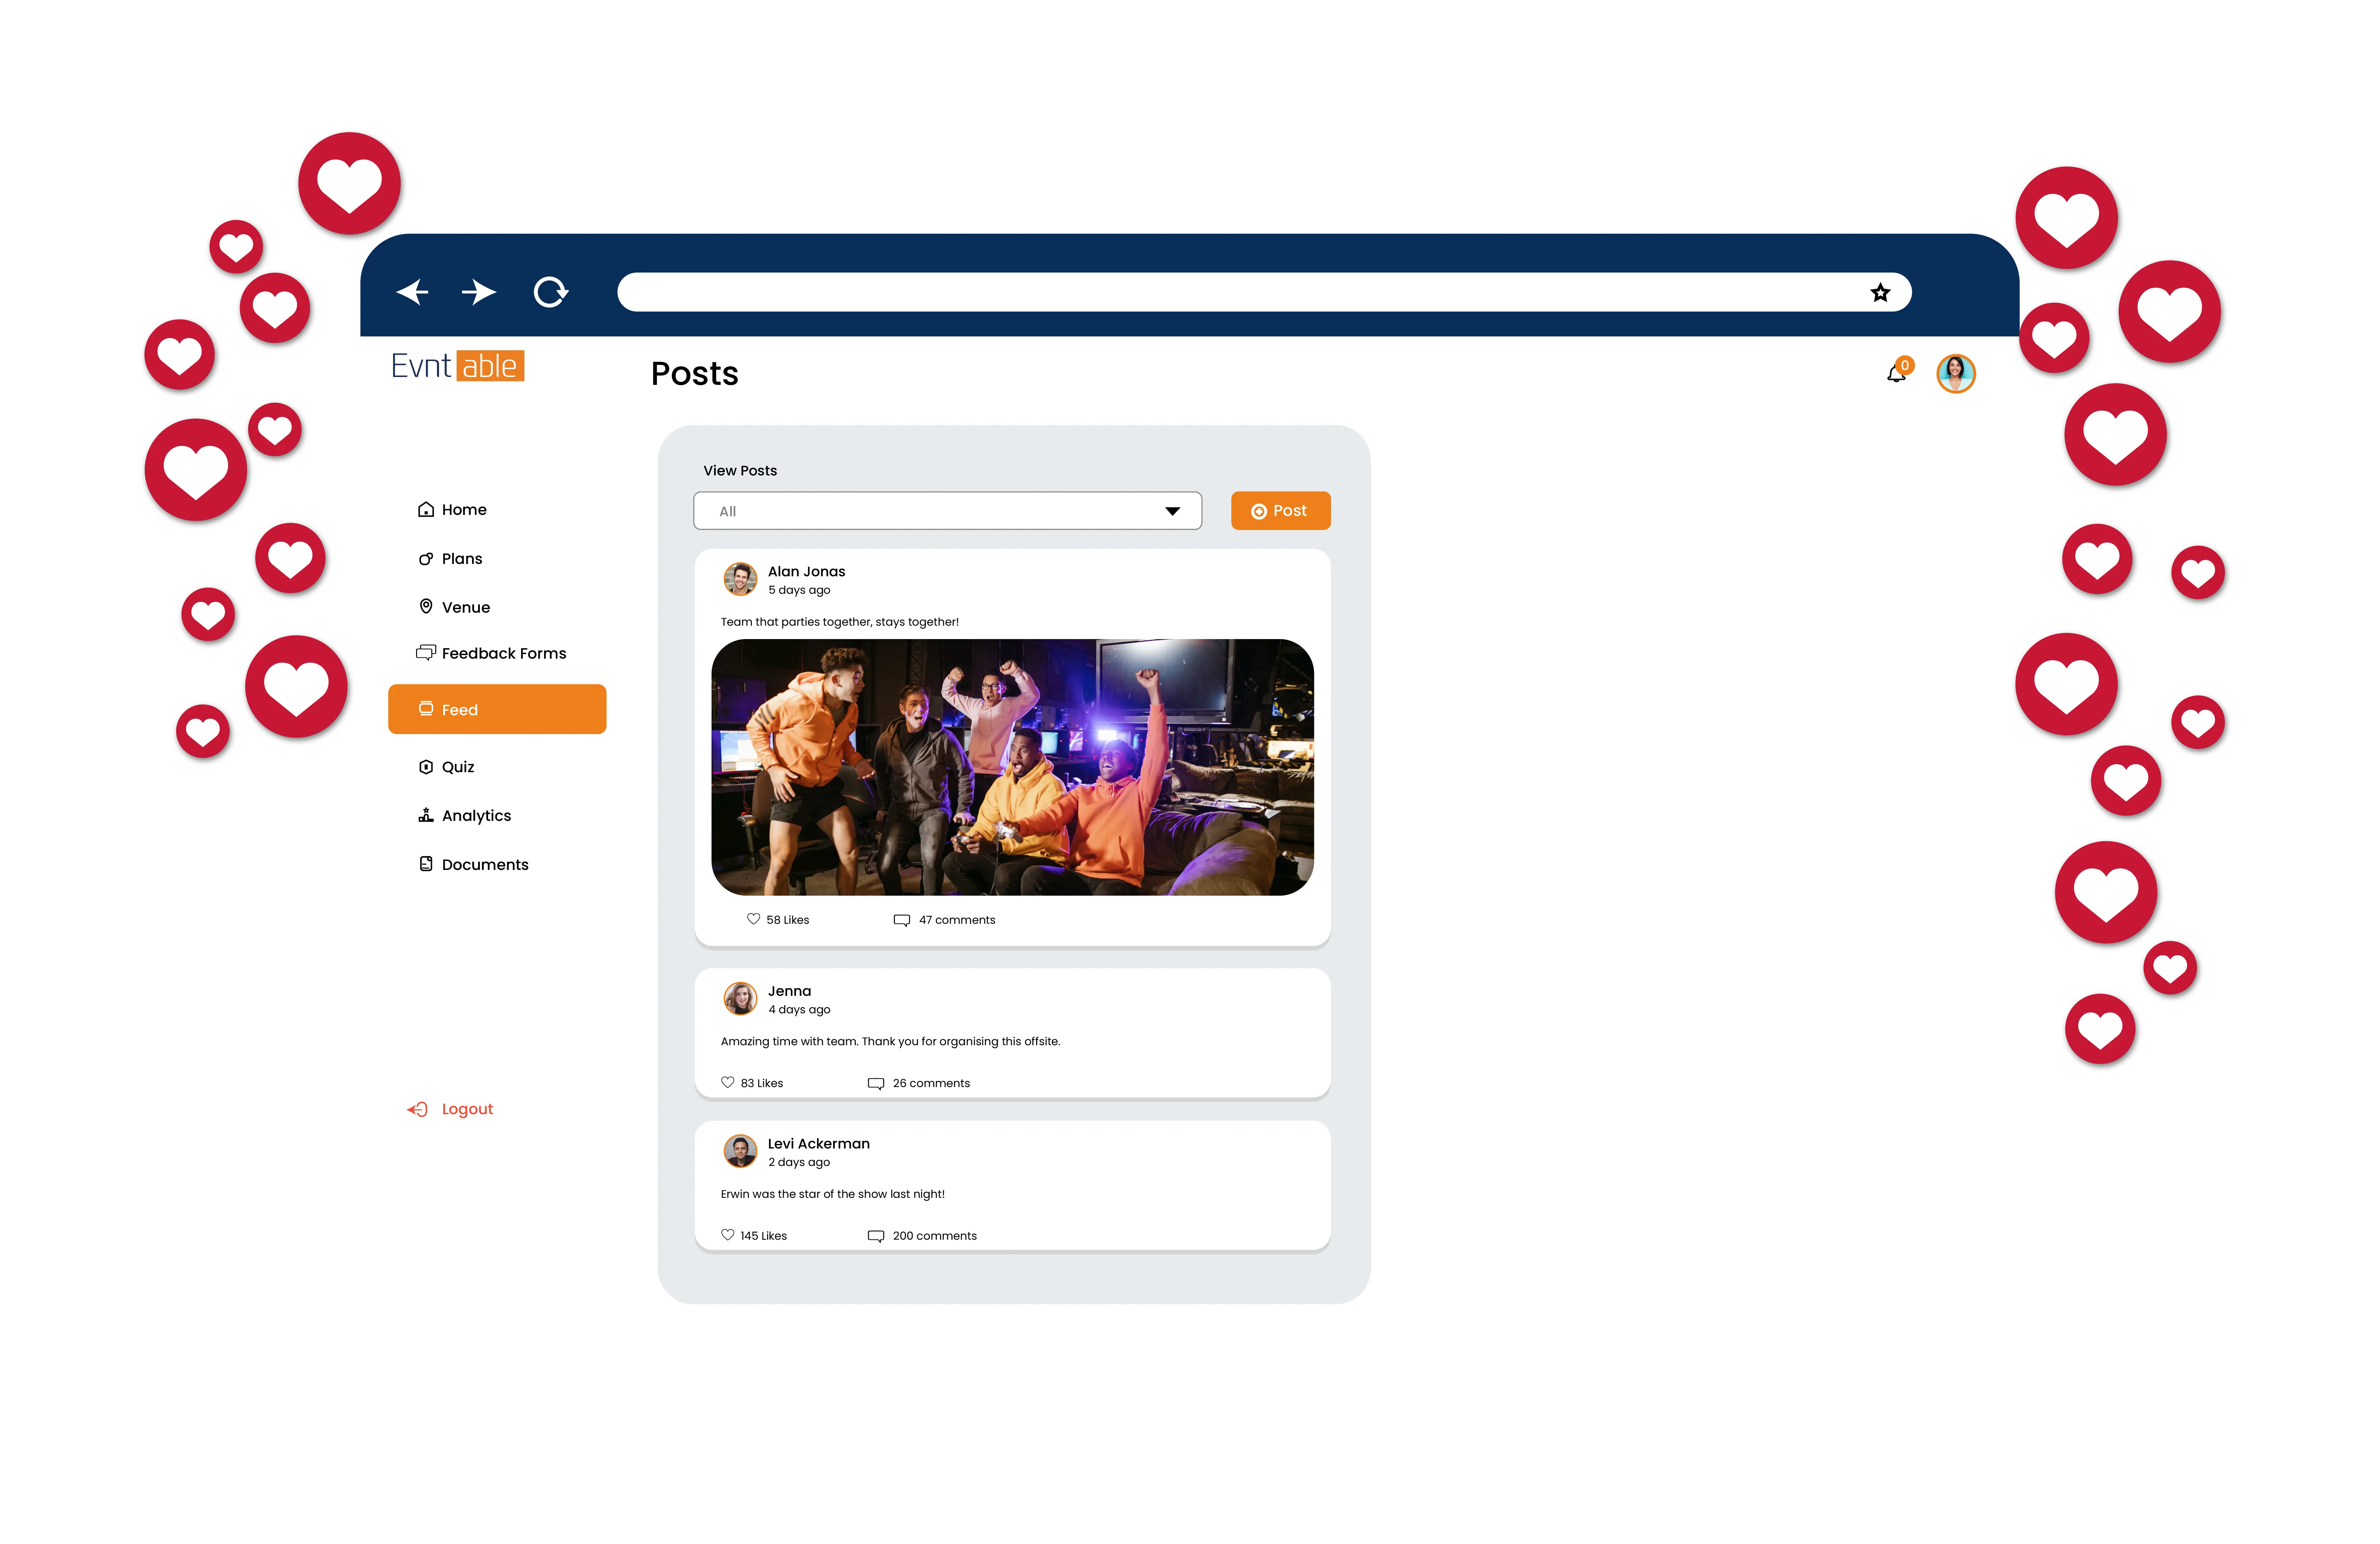
Task: Click the browser back arrow
Action: pyautogui.click(x=412, y=292)
